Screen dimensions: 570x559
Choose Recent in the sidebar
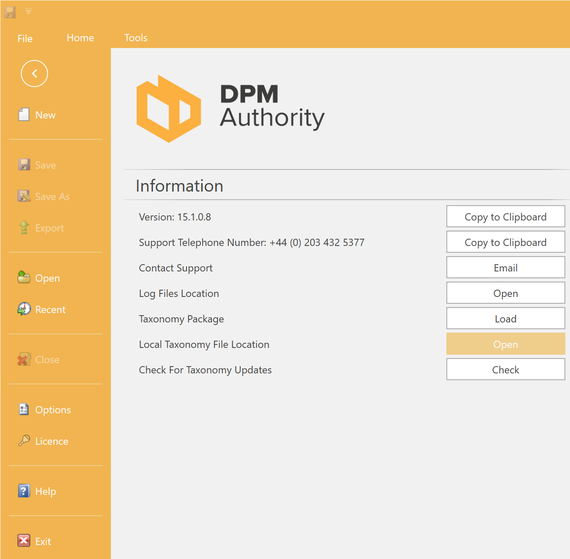[51, 310]
